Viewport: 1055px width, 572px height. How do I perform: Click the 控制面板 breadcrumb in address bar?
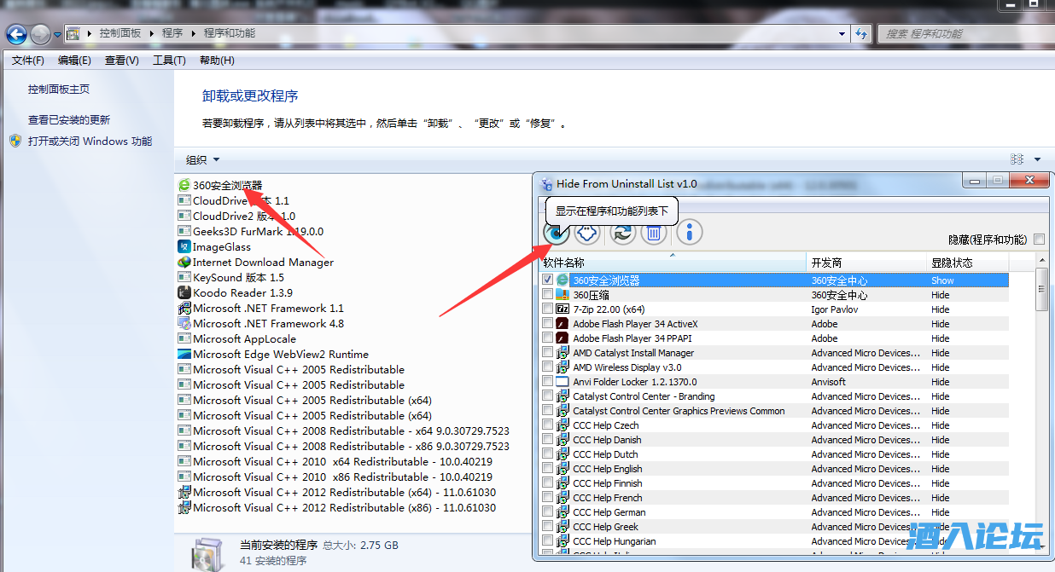[120, 33]
